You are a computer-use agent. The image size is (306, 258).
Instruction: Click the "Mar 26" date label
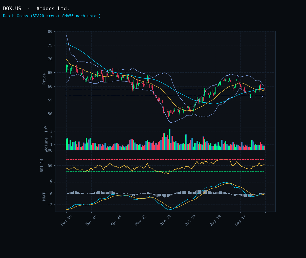[x=91, y=220]
